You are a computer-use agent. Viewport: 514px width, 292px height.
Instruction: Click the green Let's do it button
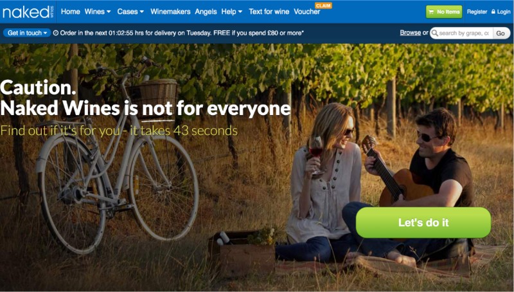click(423, 223)
